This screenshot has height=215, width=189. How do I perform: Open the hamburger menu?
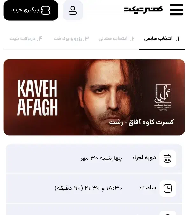(176, 10)
